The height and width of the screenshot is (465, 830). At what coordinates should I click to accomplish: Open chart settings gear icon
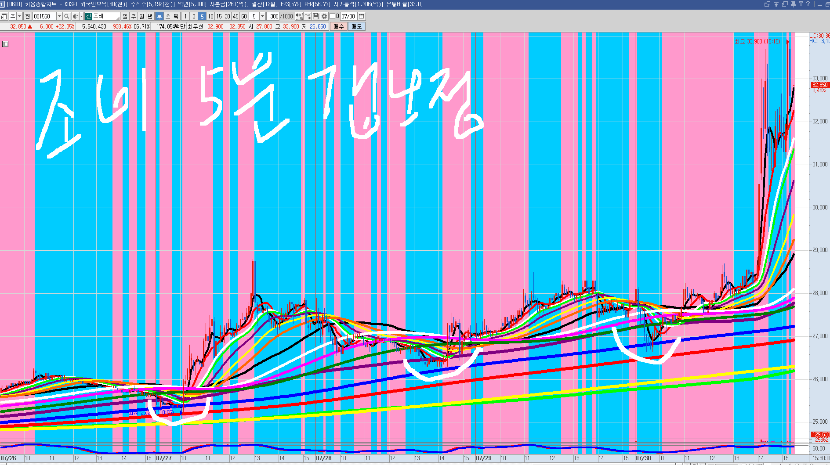click(x=324, y=16)
